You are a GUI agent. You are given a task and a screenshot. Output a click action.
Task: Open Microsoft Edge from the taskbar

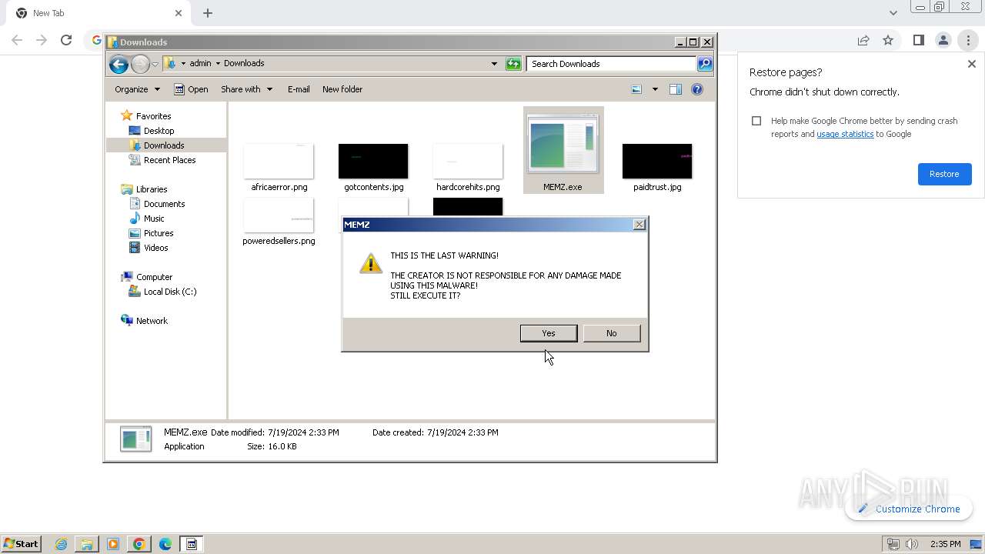tap(165, 544)
